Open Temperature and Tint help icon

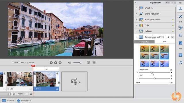(172, 37)
